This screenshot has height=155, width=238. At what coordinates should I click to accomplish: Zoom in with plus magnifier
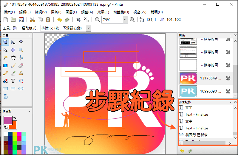(x=132, y=20)
